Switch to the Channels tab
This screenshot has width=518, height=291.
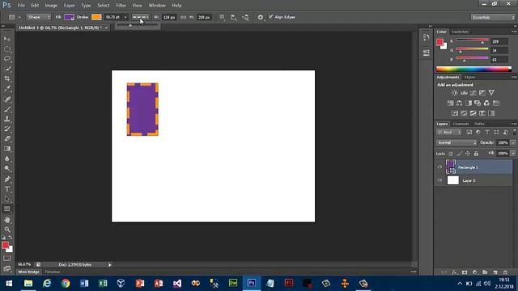click(x=461, y=124)
